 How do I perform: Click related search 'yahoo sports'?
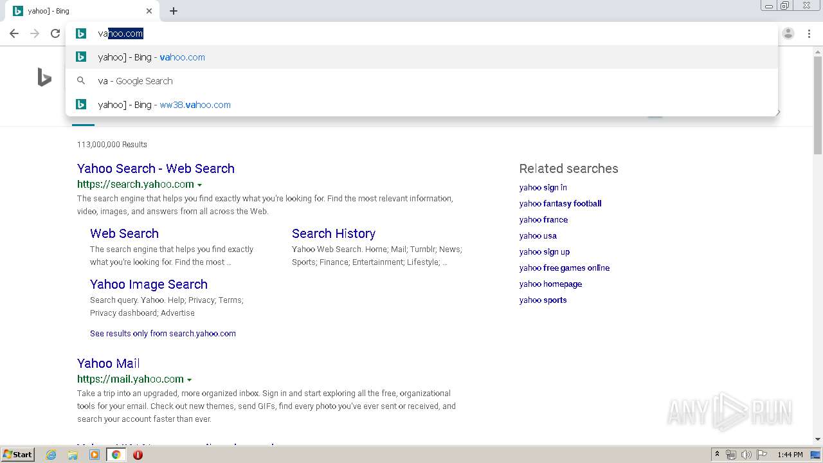(543, 300)
